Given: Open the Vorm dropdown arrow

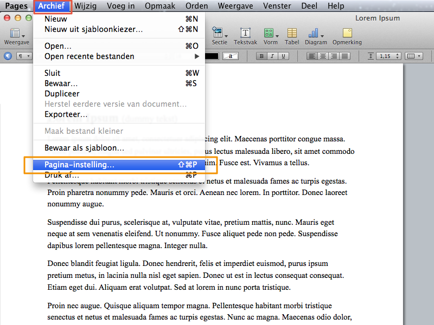Looking at the screenshot, I should pyautogui.click(x=277, y=36).
